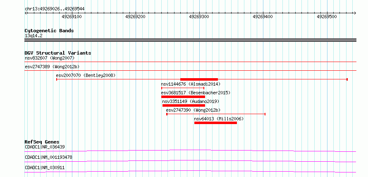Click the chr13:49269026..49269544 region label

pos(55,9)
